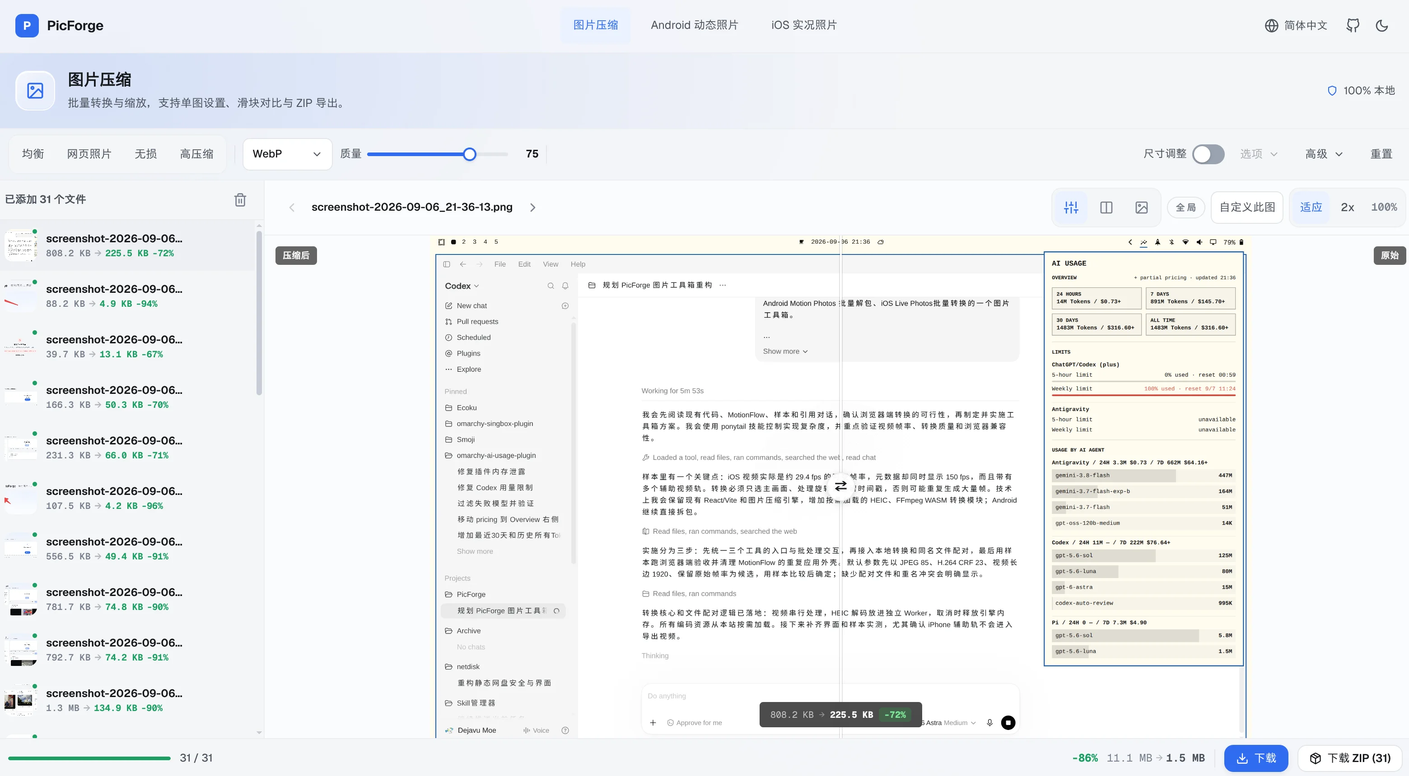Select file compressed 792.7 KB to 74.2 KB

point(128,650)
